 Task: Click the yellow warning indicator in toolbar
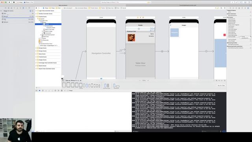tap(149, 2)
